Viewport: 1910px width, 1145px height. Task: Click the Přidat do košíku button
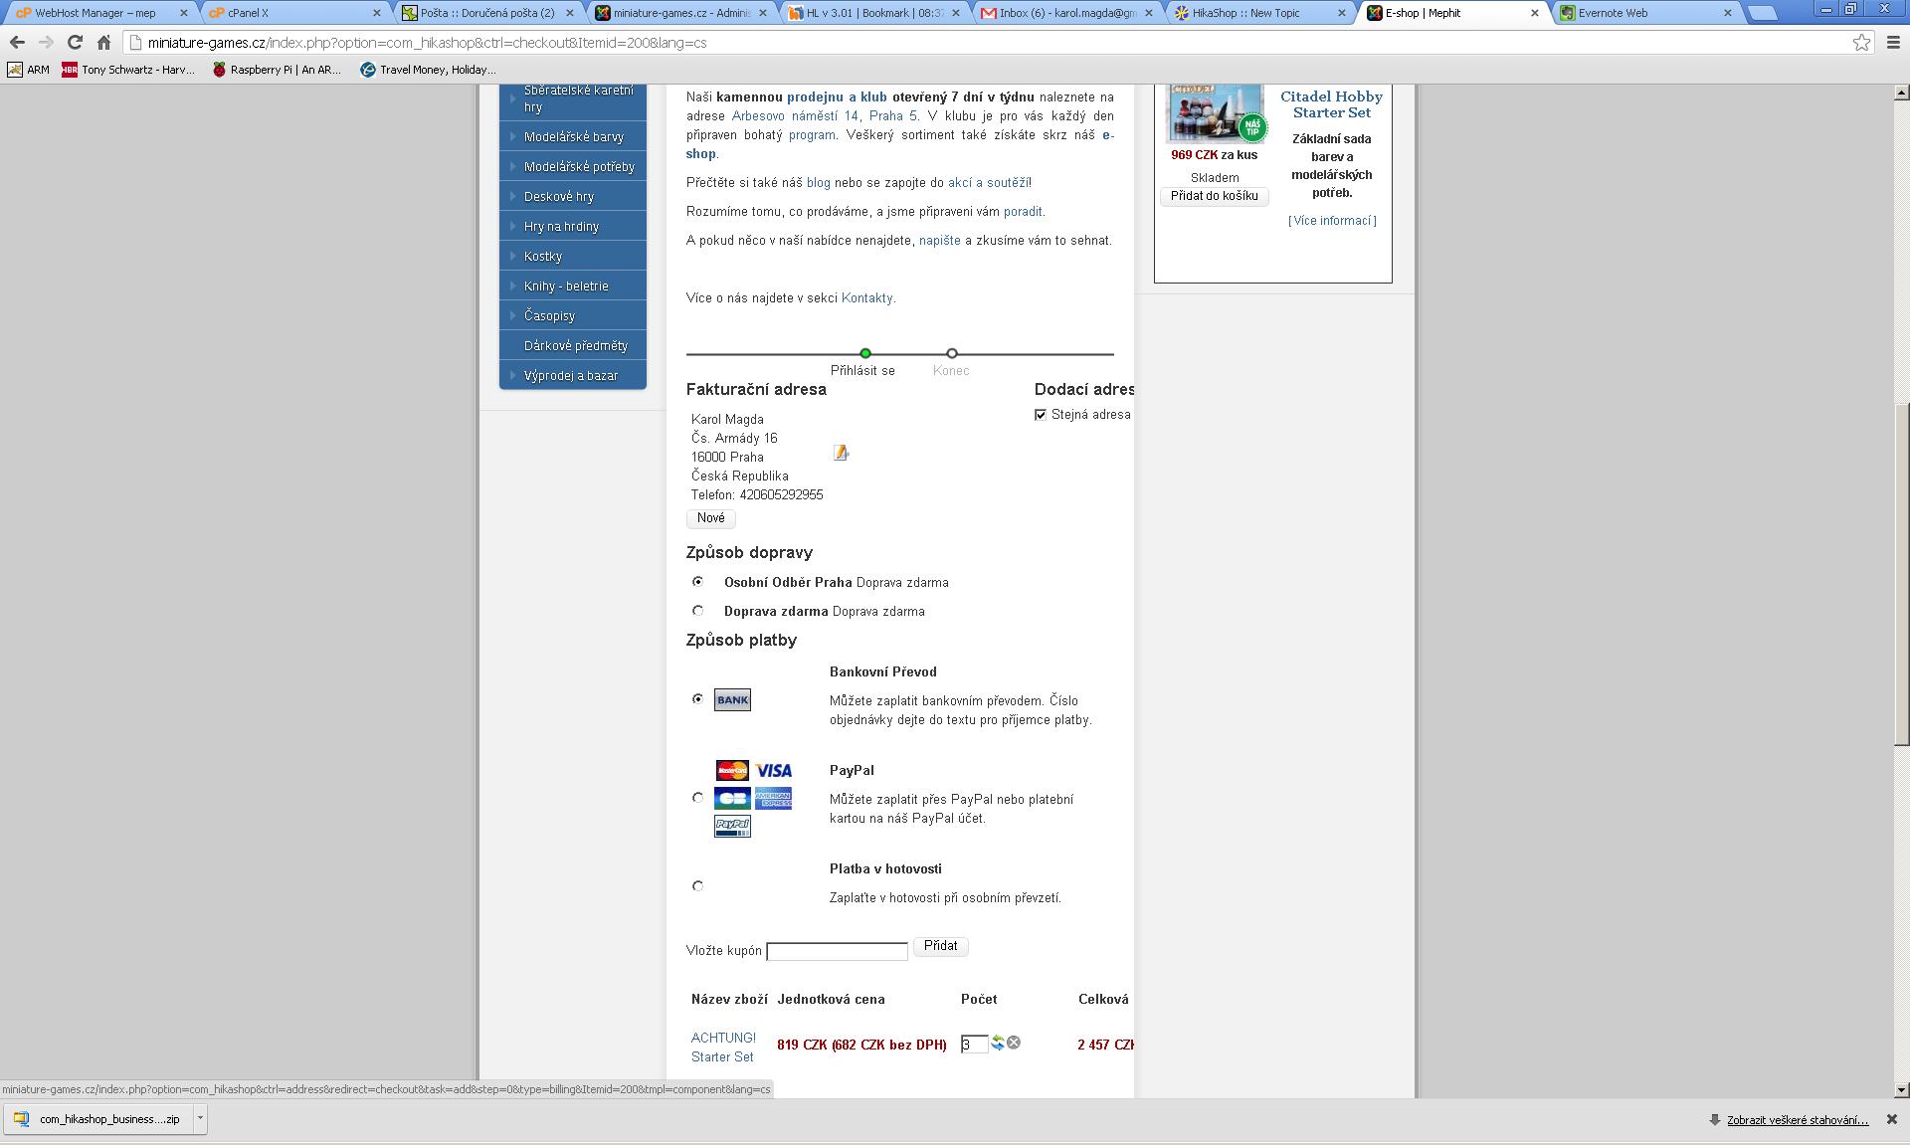1214,196
